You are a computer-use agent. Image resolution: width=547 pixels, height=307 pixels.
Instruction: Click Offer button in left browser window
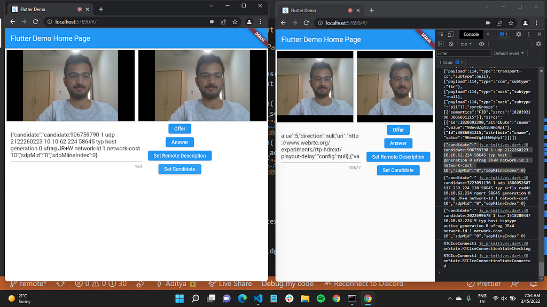tap(179, 129)
